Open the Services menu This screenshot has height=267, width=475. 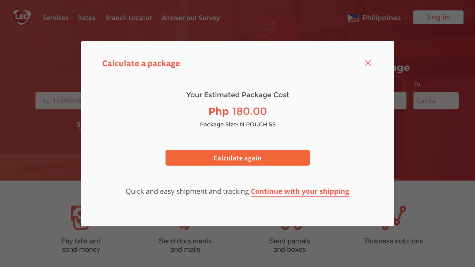point(56,18)
